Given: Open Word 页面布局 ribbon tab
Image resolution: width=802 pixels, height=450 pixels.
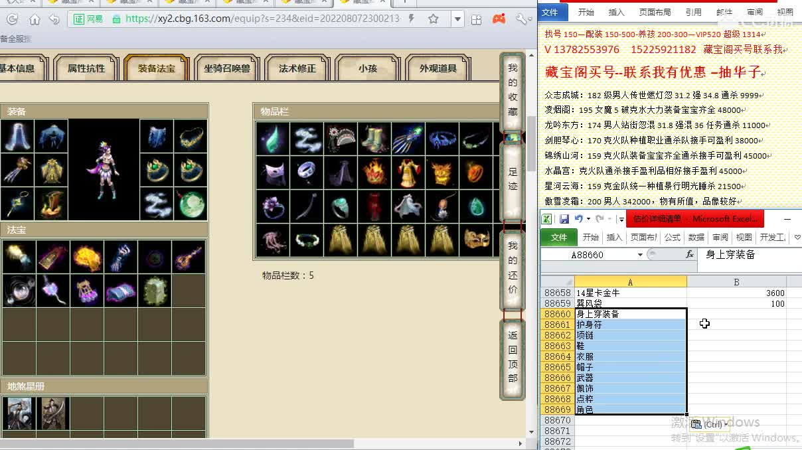Looking at the screenshot, I should pyautogui.click(x=655, y=12).
